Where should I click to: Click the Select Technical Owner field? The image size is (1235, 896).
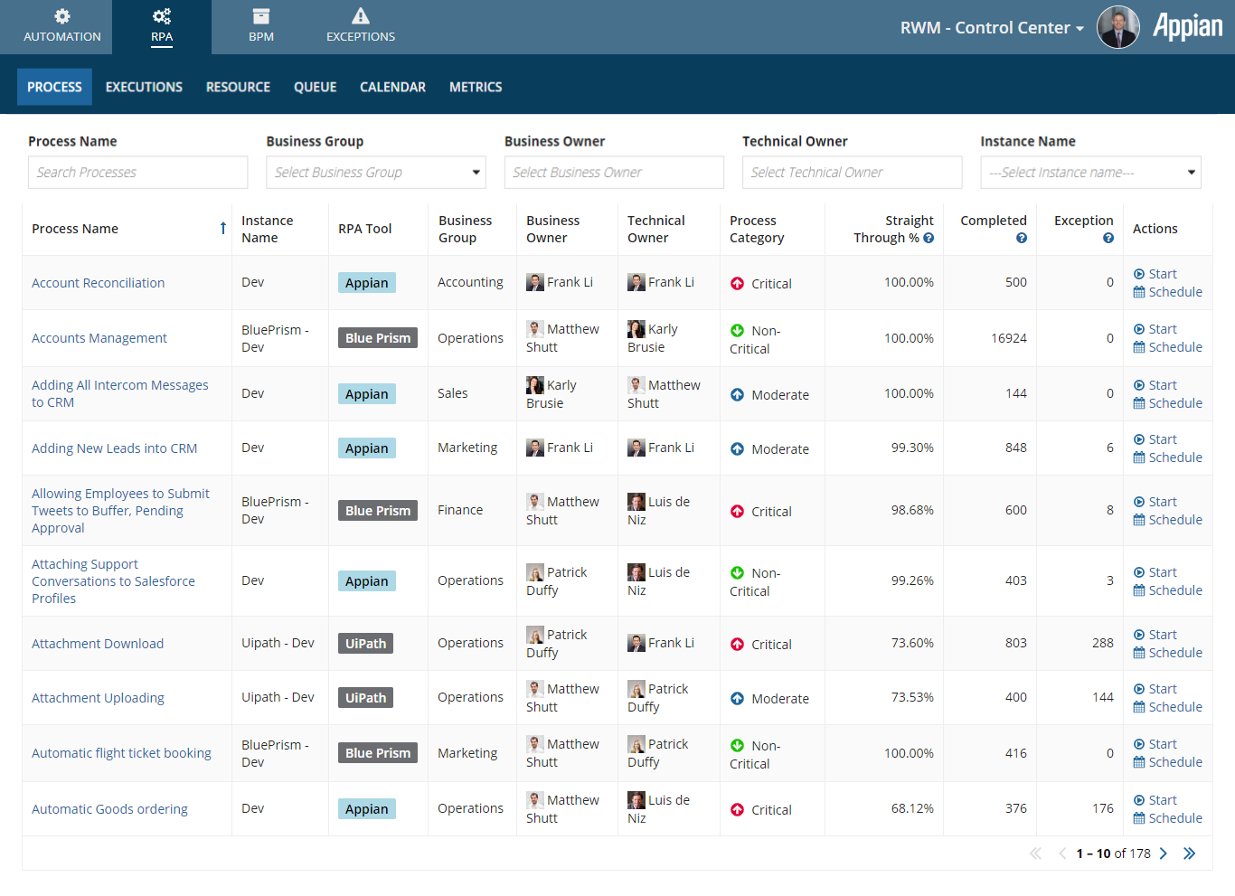coord(852,173)
